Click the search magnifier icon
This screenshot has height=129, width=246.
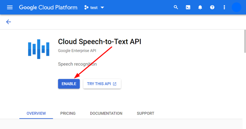click(x=176, y=7)
